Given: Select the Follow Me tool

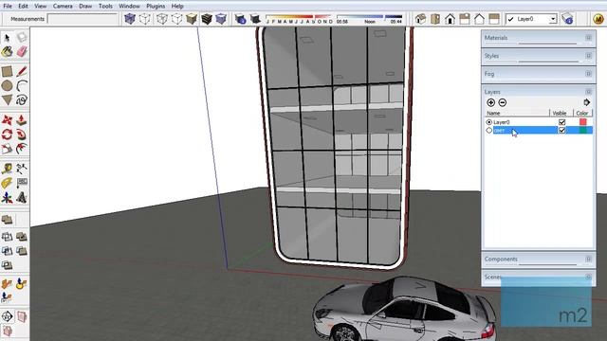Looking at the screenshot, I should tap(22, 135).
